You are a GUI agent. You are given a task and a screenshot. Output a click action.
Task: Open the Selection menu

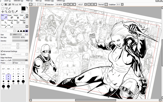point(18,1)
